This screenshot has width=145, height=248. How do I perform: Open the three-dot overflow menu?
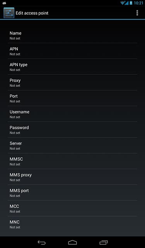[x=137, y=13]
